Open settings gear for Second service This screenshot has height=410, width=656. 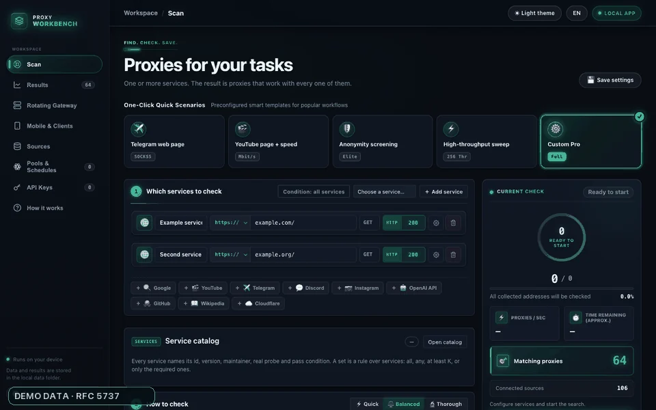[x=436, y=255]
